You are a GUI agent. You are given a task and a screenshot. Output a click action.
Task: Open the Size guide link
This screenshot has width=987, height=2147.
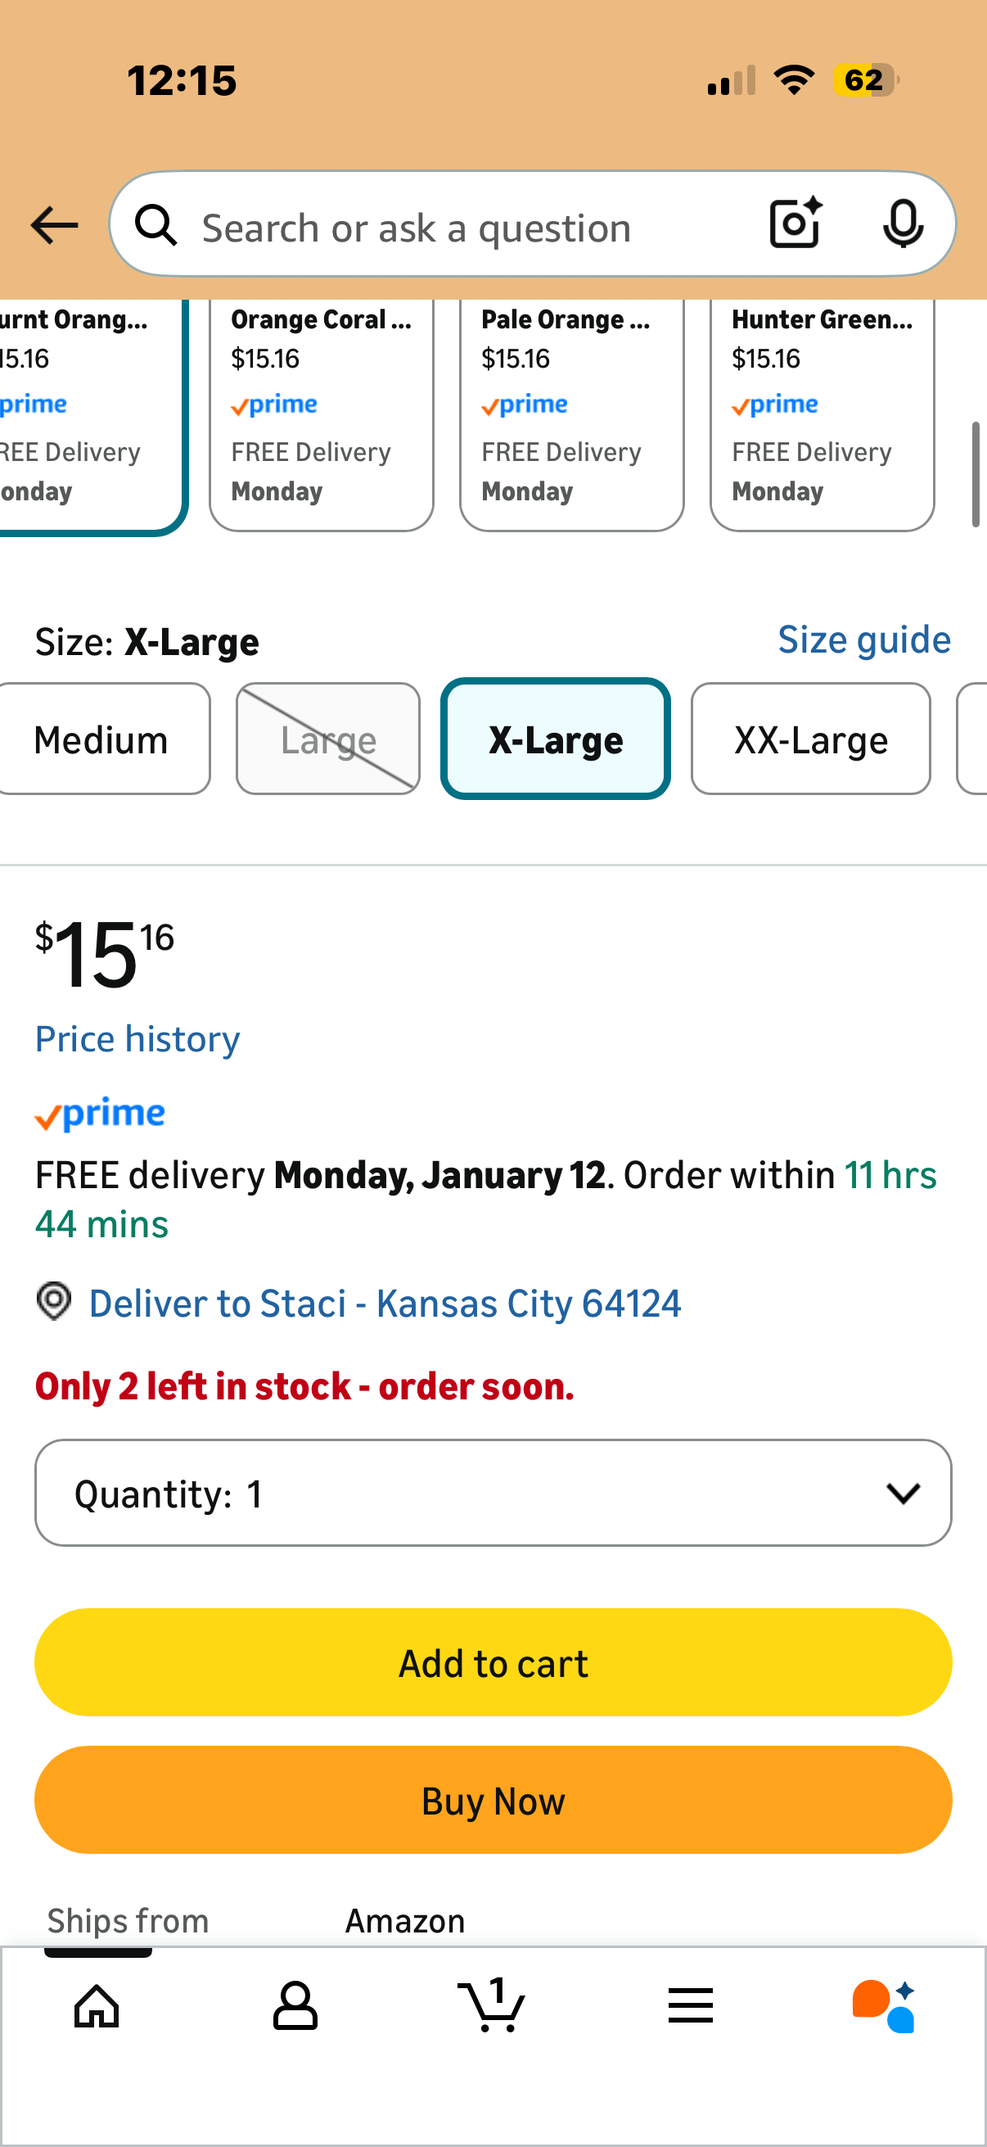(863, 640)
